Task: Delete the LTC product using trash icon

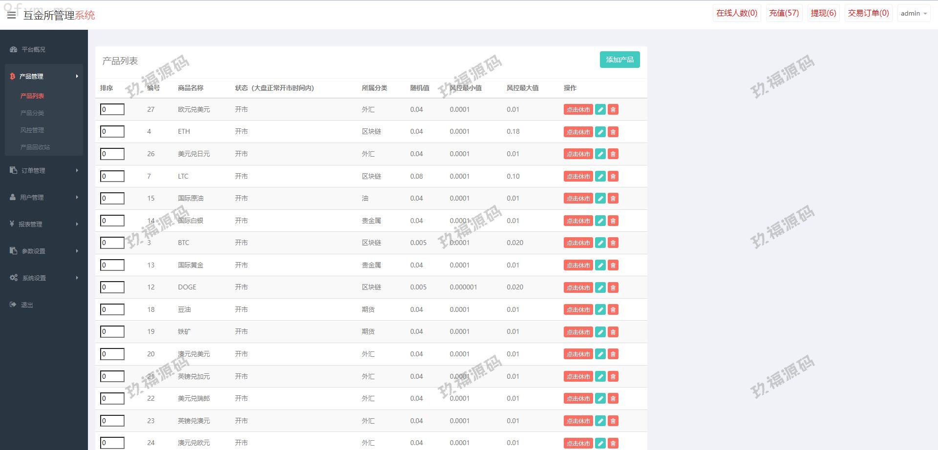Action: click(x=613, y=176)
